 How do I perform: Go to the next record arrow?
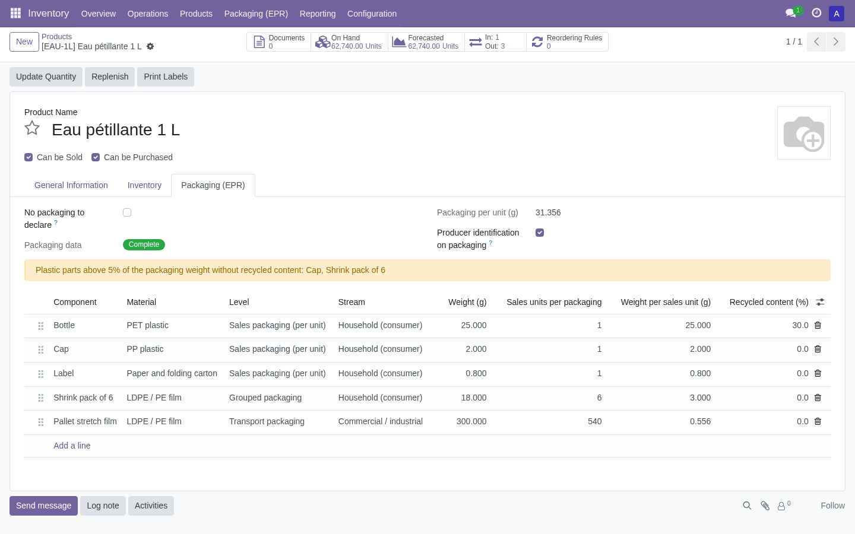(836, 42)
